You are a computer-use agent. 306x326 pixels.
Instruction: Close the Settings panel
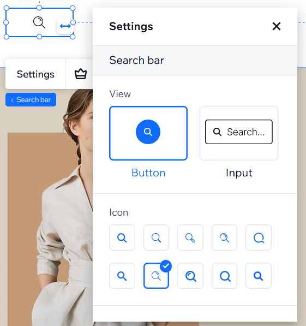click(277, 26)
